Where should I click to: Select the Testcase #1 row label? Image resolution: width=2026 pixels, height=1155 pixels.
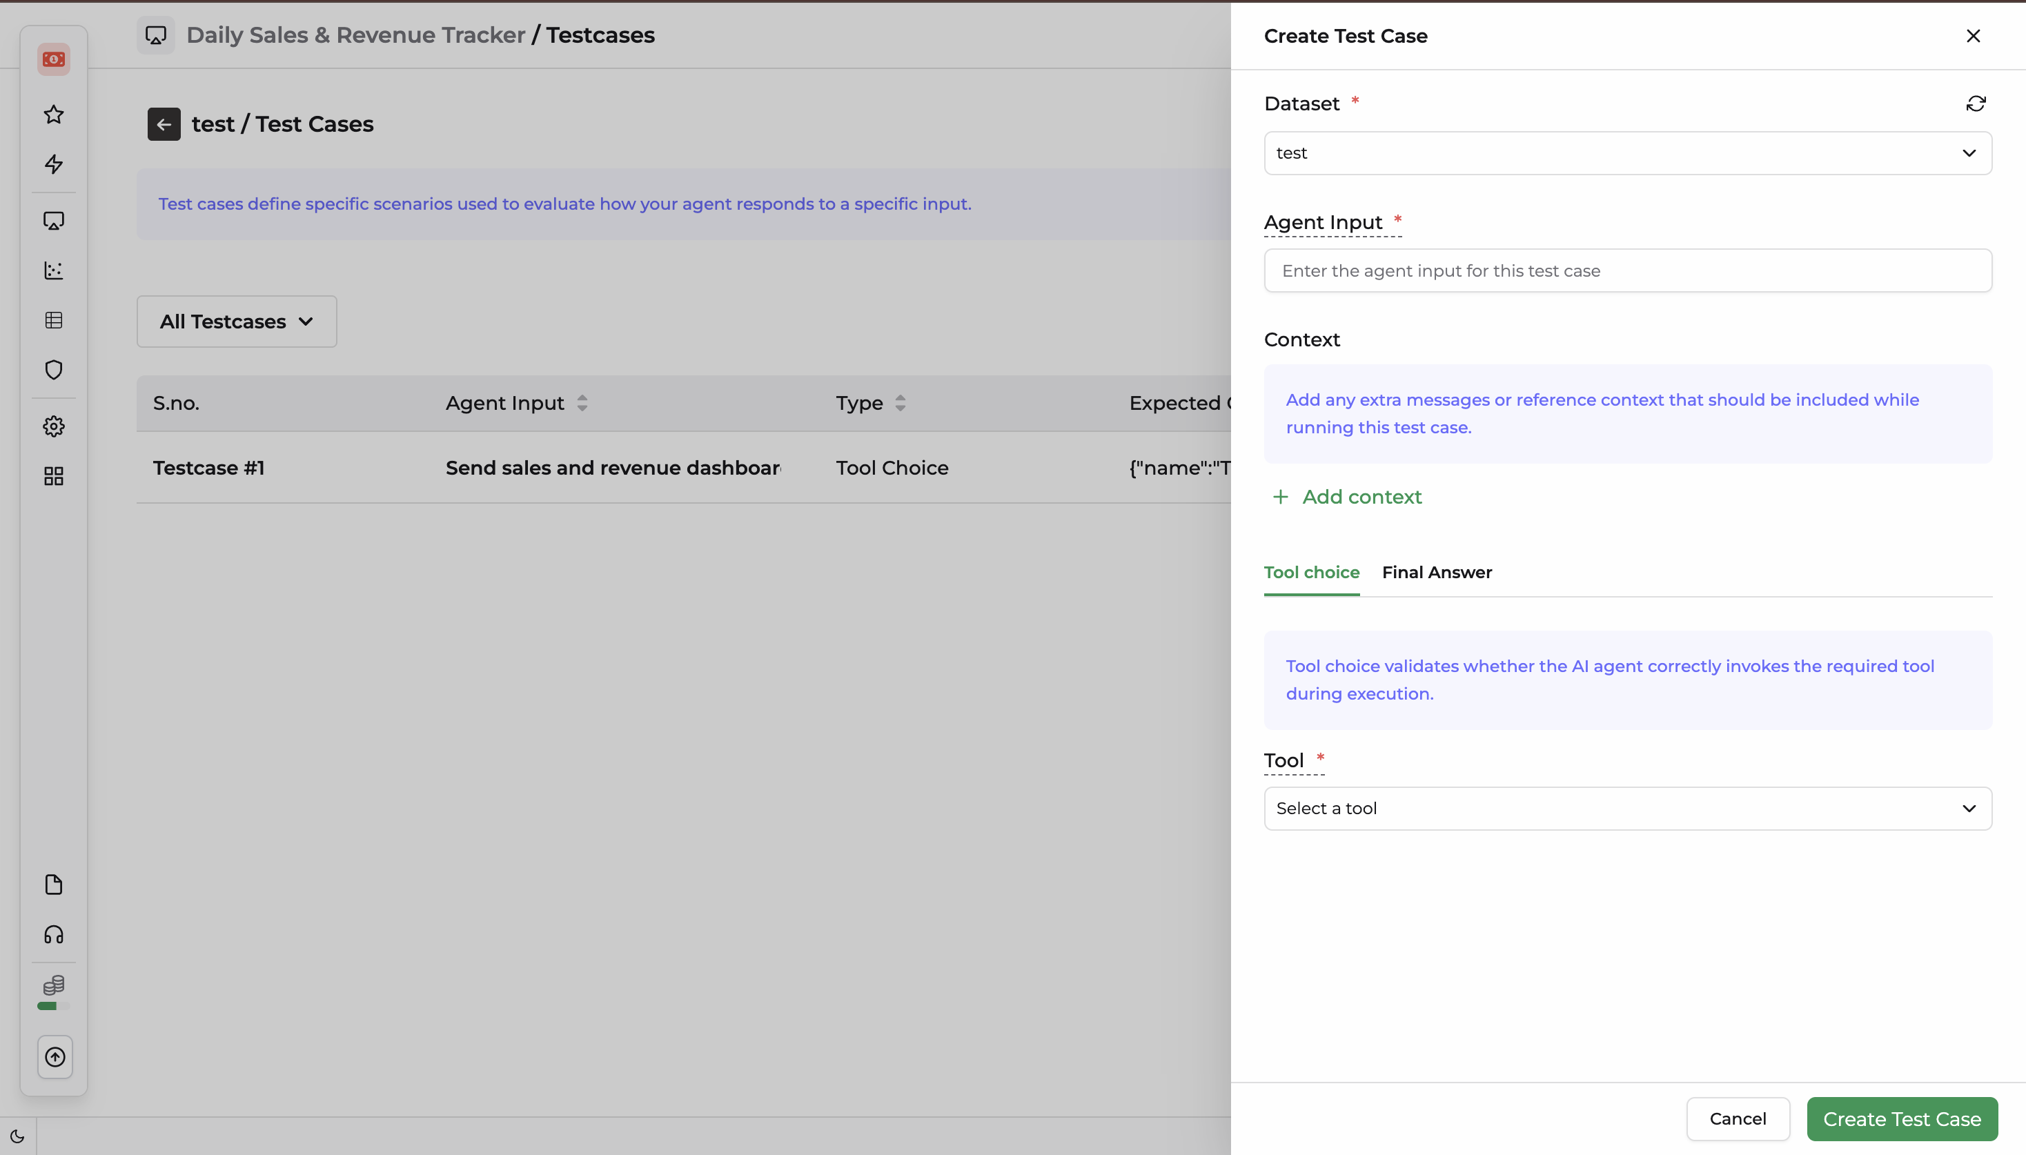pos(208,468)
